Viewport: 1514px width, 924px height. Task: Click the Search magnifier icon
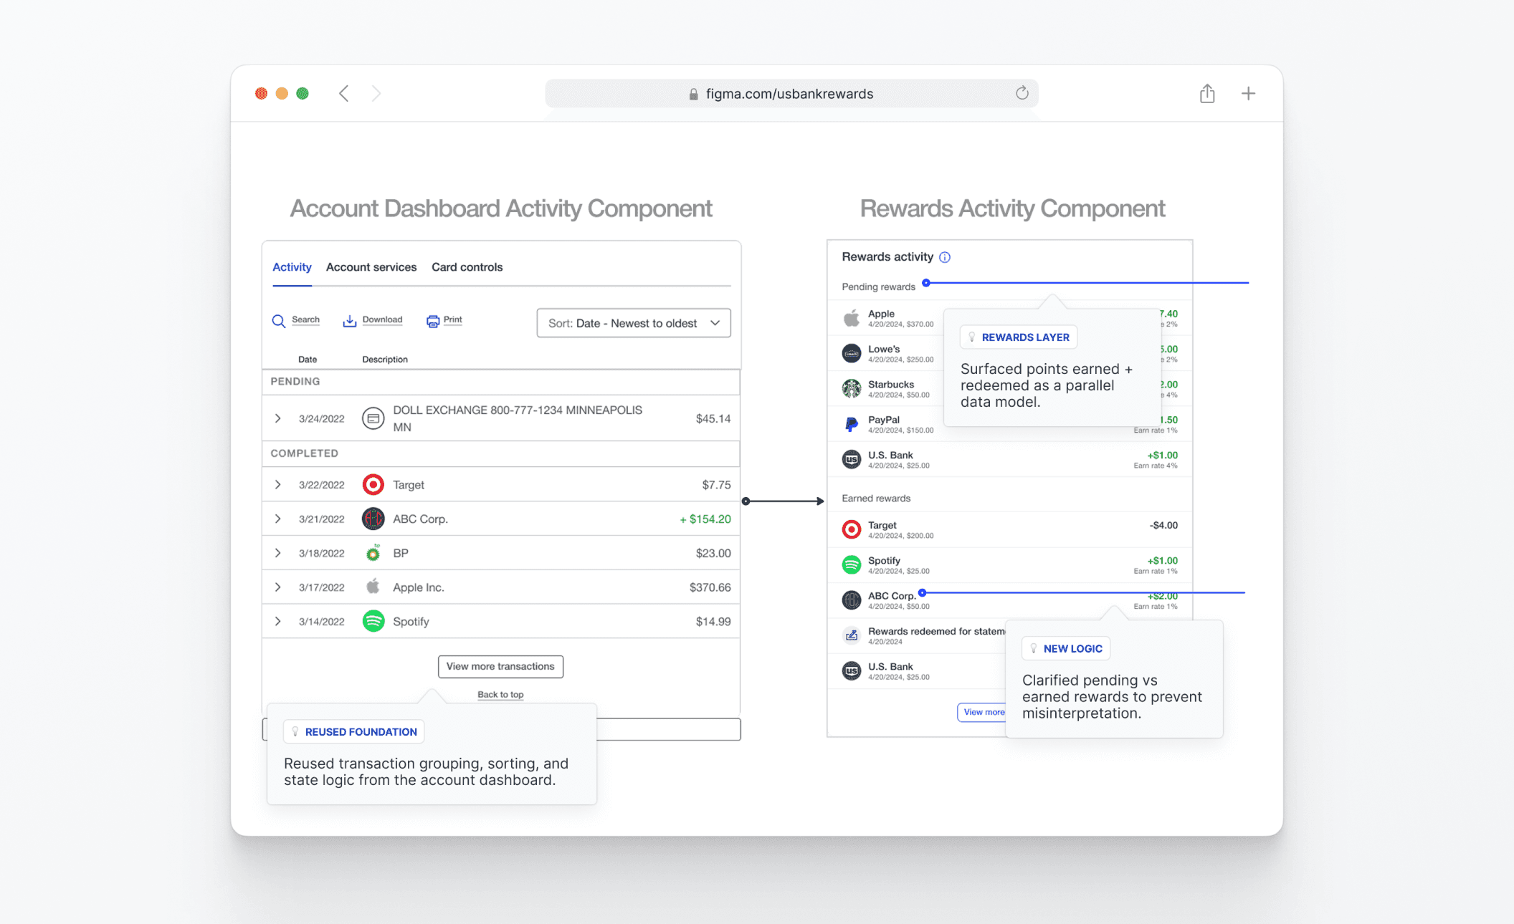[278, 321]
